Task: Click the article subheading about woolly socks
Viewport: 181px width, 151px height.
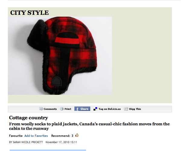Action: point(89,126)
